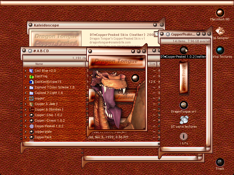Click the "12 K" size value
This screenshot has height=175, width=234.
[152, 82]
